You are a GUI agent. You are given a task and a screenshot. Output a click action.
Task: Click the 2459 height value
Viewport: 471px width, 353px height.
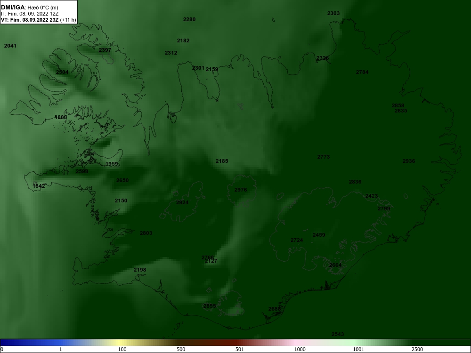[x=319, y=235]
